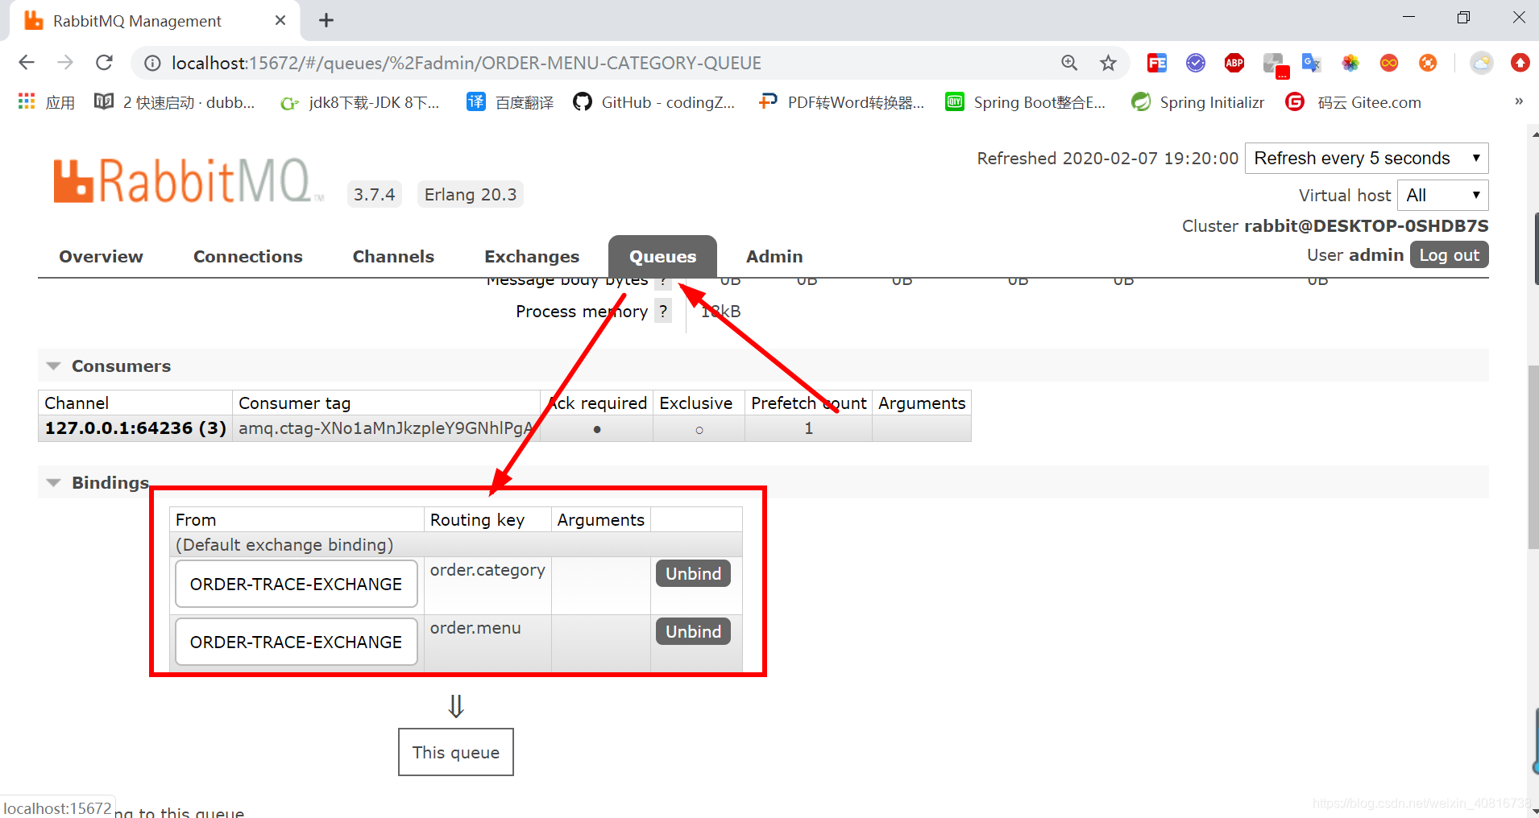Switch to the Exchanges tab
The width and height of the screenshot is (1539, 818).
point(532,256)
